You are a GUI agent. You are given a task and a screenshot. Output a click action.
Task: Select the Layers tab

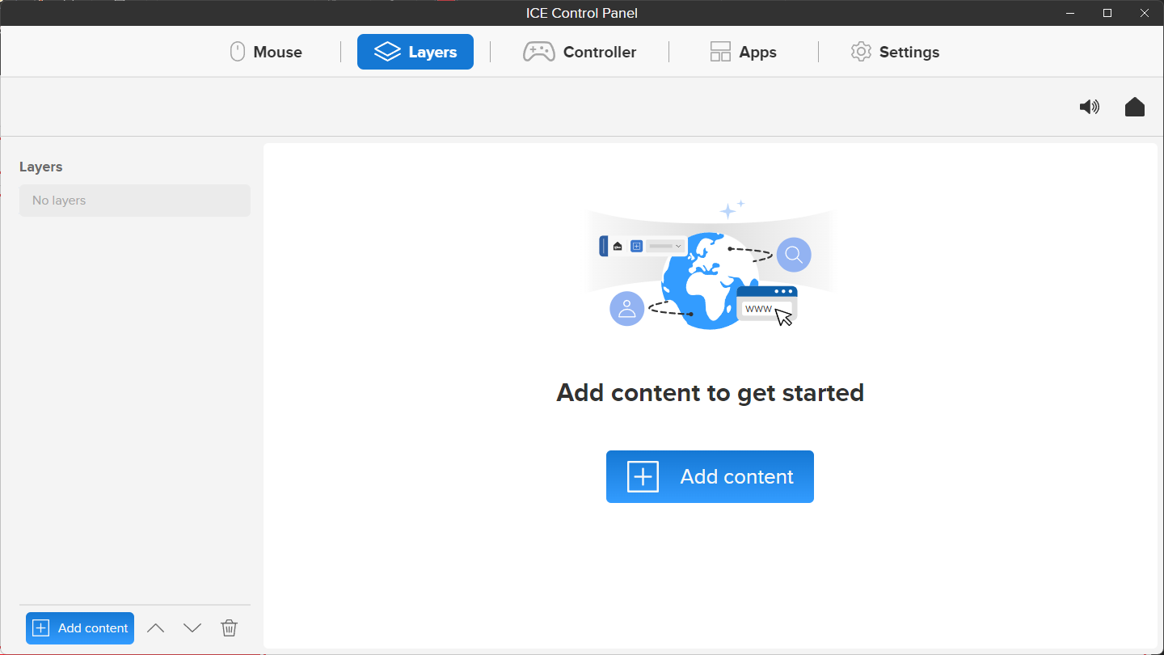click(x=415, y=52)
